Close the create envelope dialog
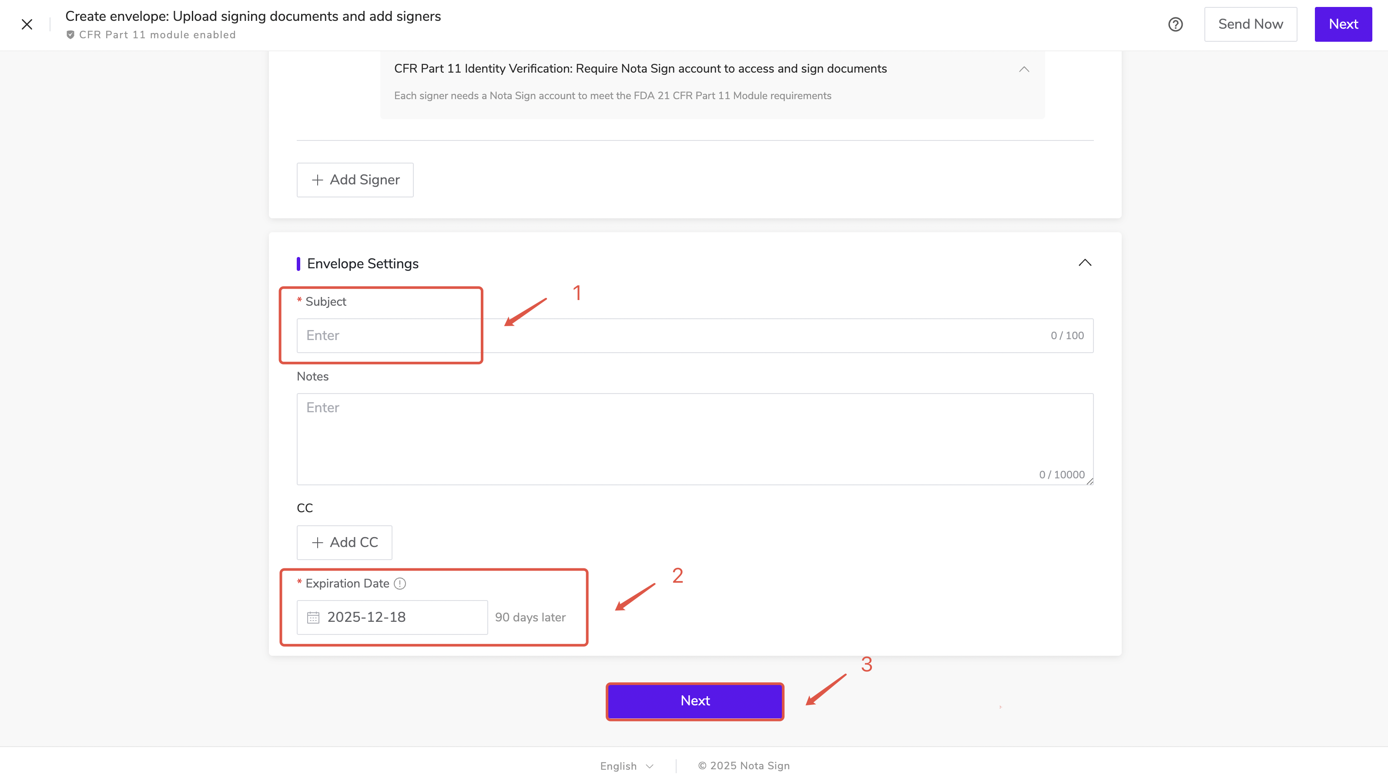Screen dimensions: 1388x781 27,24
